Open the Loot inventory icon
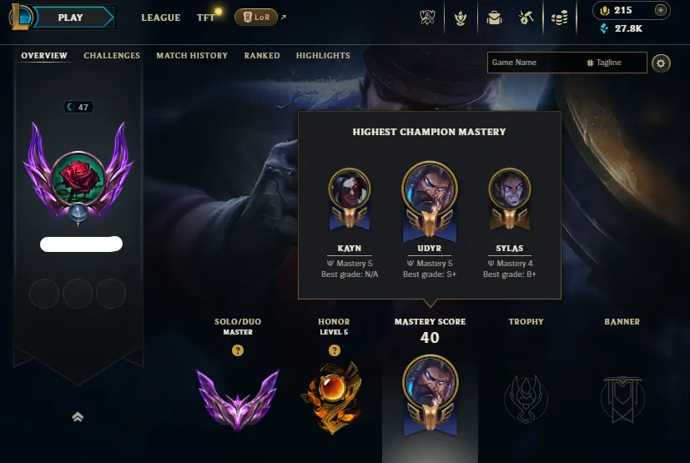This screenshot has height=463, width=690. tap(494, 18)
